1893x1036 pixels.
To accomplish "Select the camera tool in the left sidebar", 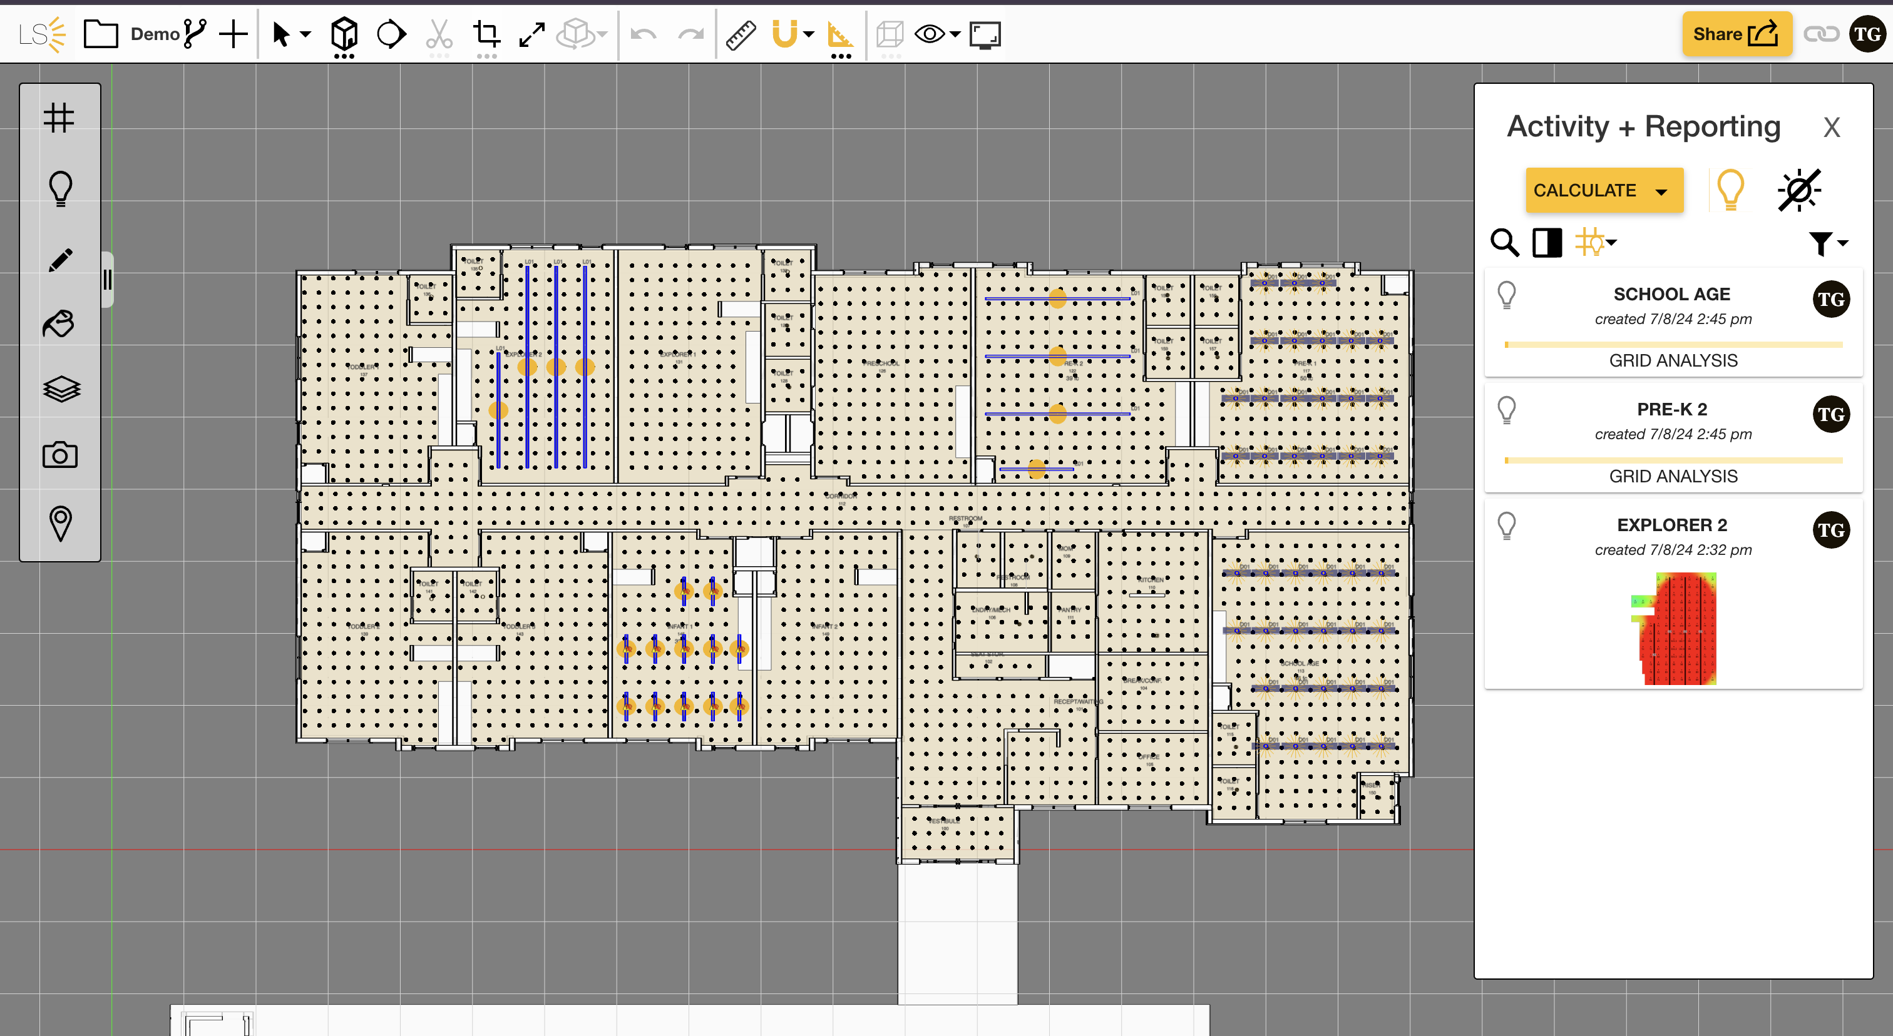I will point(60,454).
